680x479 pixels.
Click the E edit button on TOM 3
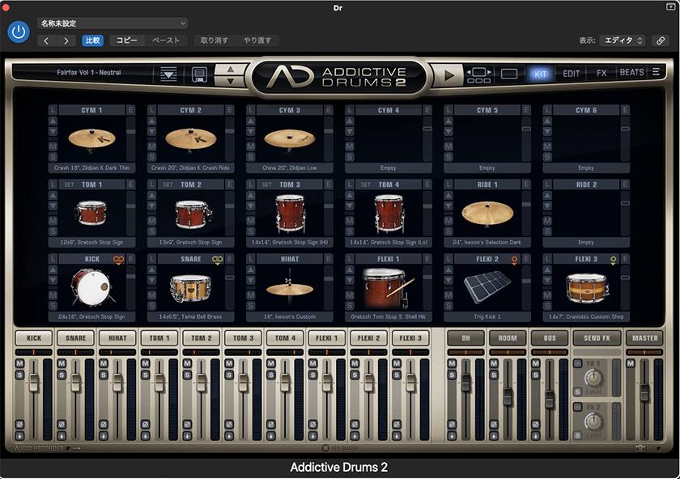point(329,184)
